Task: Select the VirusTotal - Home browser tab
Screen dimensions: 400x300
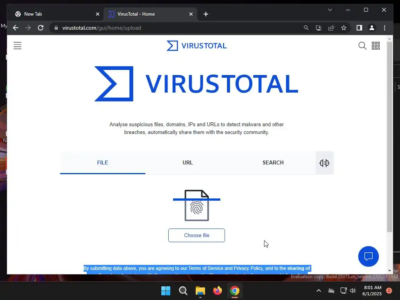Action: pyautogui.click(x=150, y=14)
